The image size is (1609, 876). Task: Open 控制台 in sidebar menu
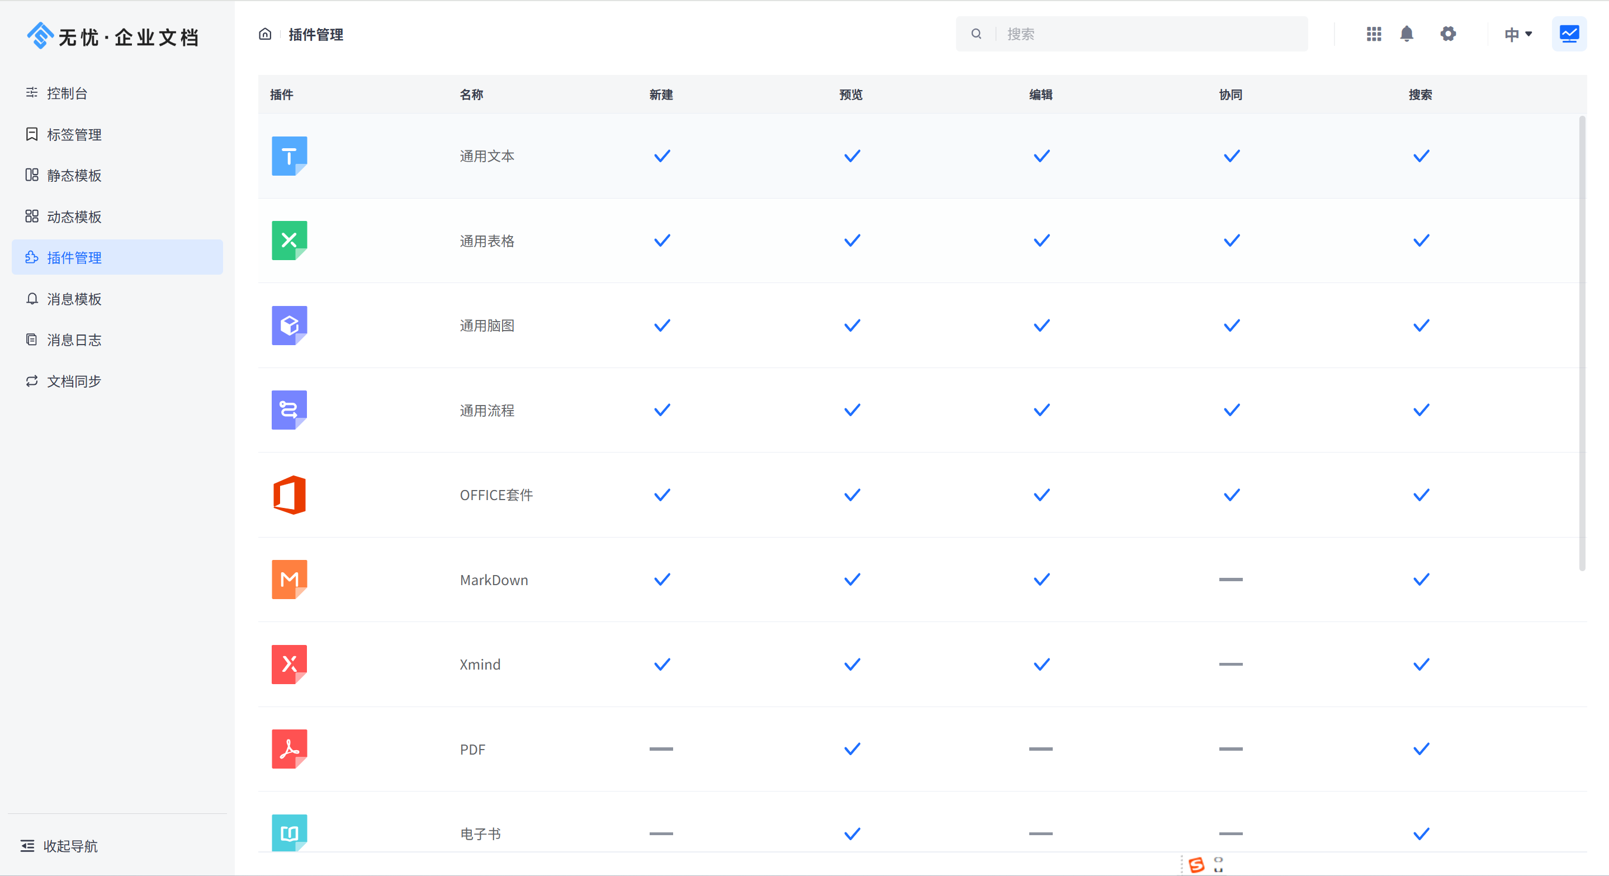(67, 93)
